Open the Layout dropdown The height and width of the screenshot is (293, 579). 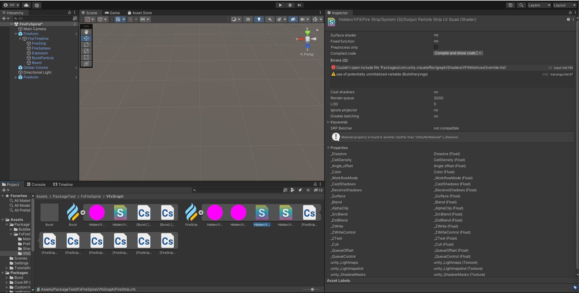(x=564, y=5)
